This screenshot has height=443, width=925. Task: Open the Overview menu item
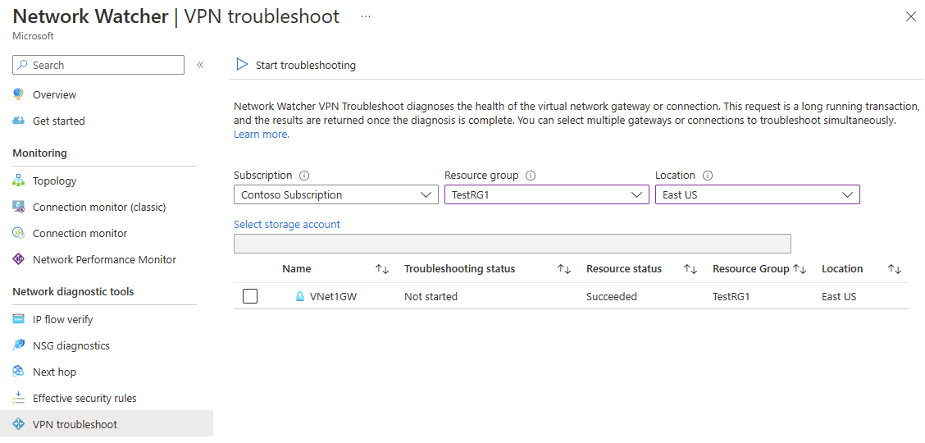[54, 95]
